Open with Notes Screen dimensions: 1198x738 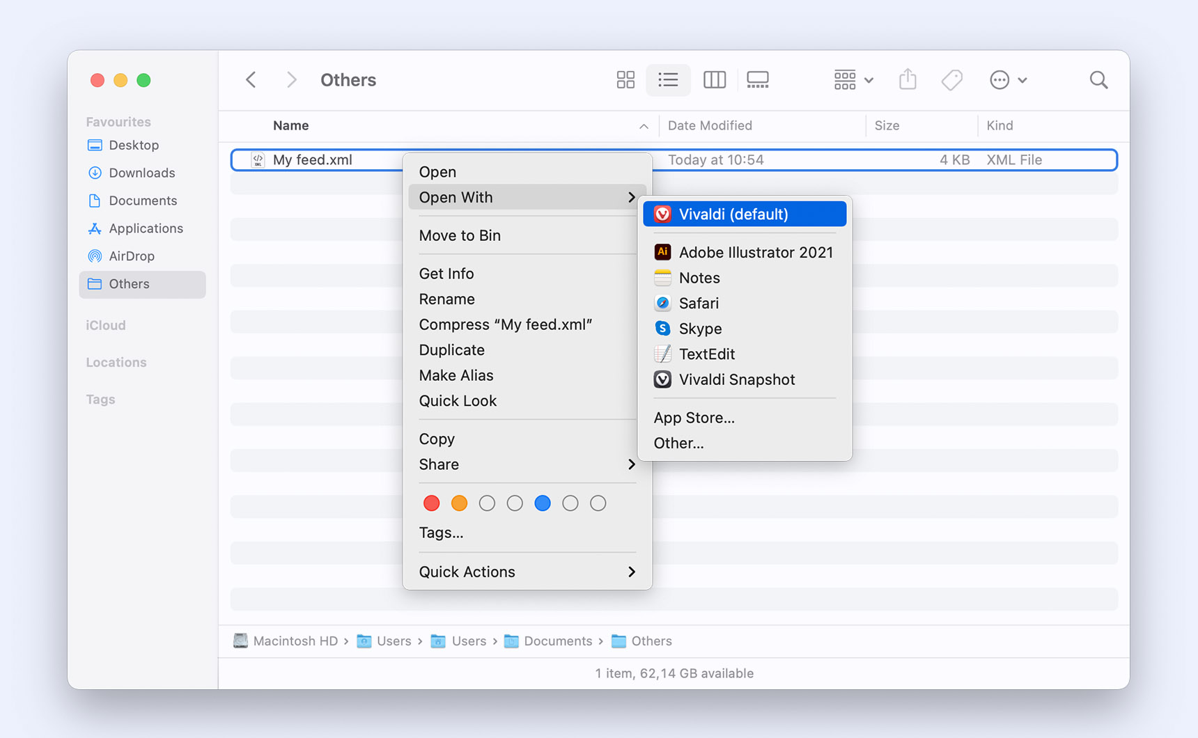click(x=745, y=278)
